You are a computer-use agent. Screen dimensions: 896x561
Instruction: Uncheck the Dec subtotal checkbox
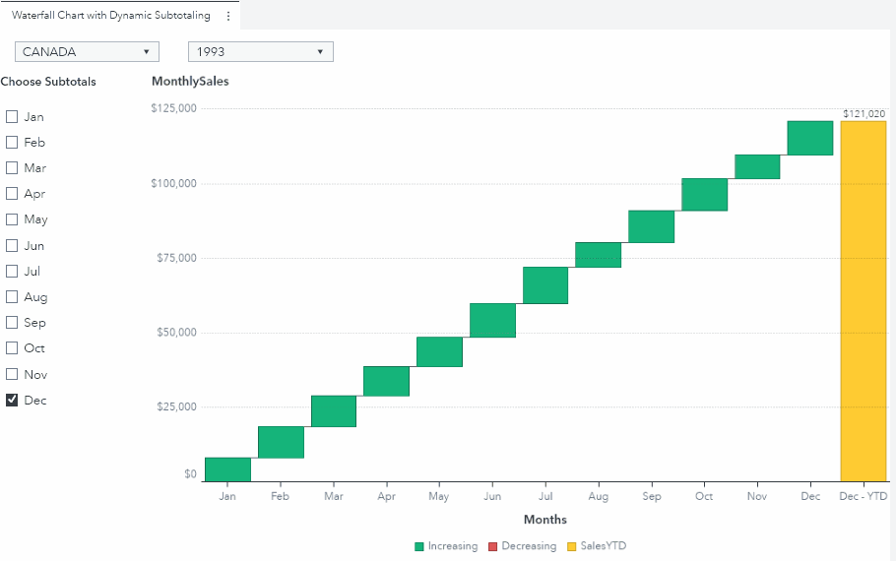tap(12, 400)
